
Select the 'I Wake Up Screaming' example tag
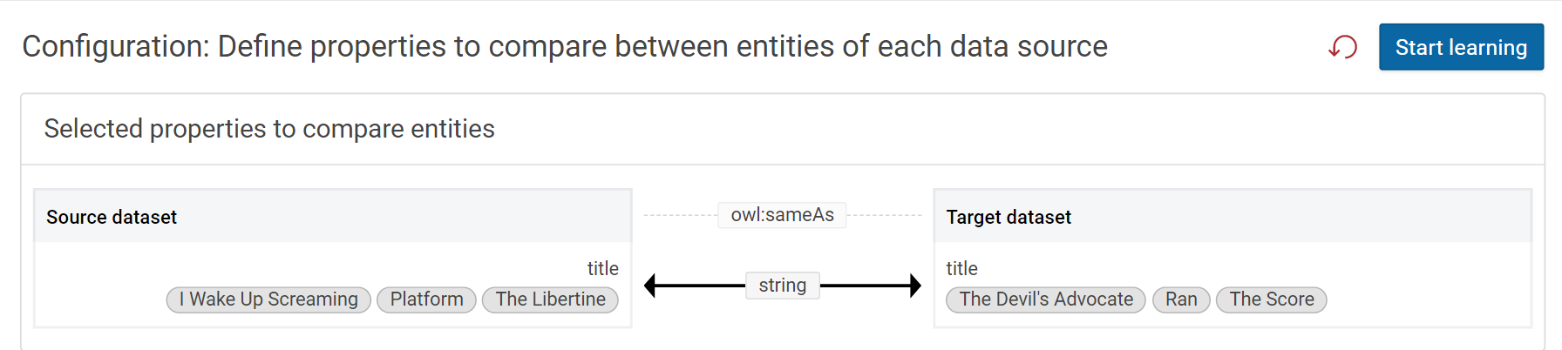tap(268, 300)
